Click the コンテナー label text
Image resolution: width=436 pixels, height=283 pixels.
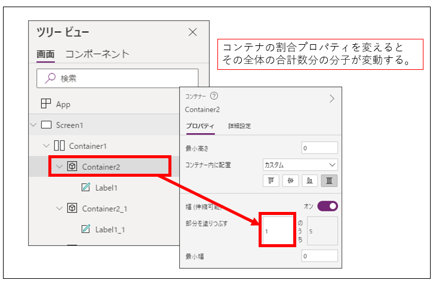195,96
